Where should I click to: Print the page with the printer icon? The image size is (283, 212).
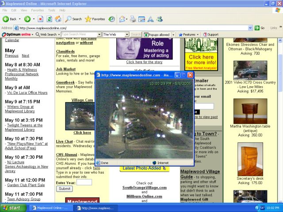pyautogui.click(x=133, y=19)
